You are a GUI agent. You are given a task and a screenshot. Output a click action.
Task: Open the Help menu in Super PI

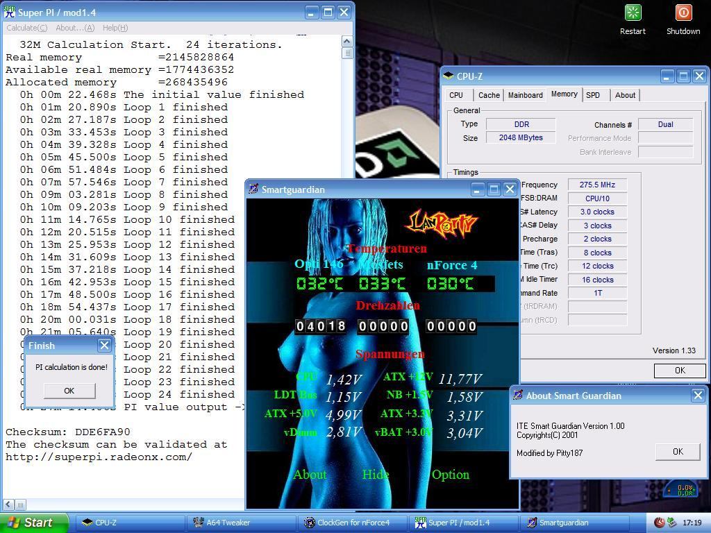[115, 28]
